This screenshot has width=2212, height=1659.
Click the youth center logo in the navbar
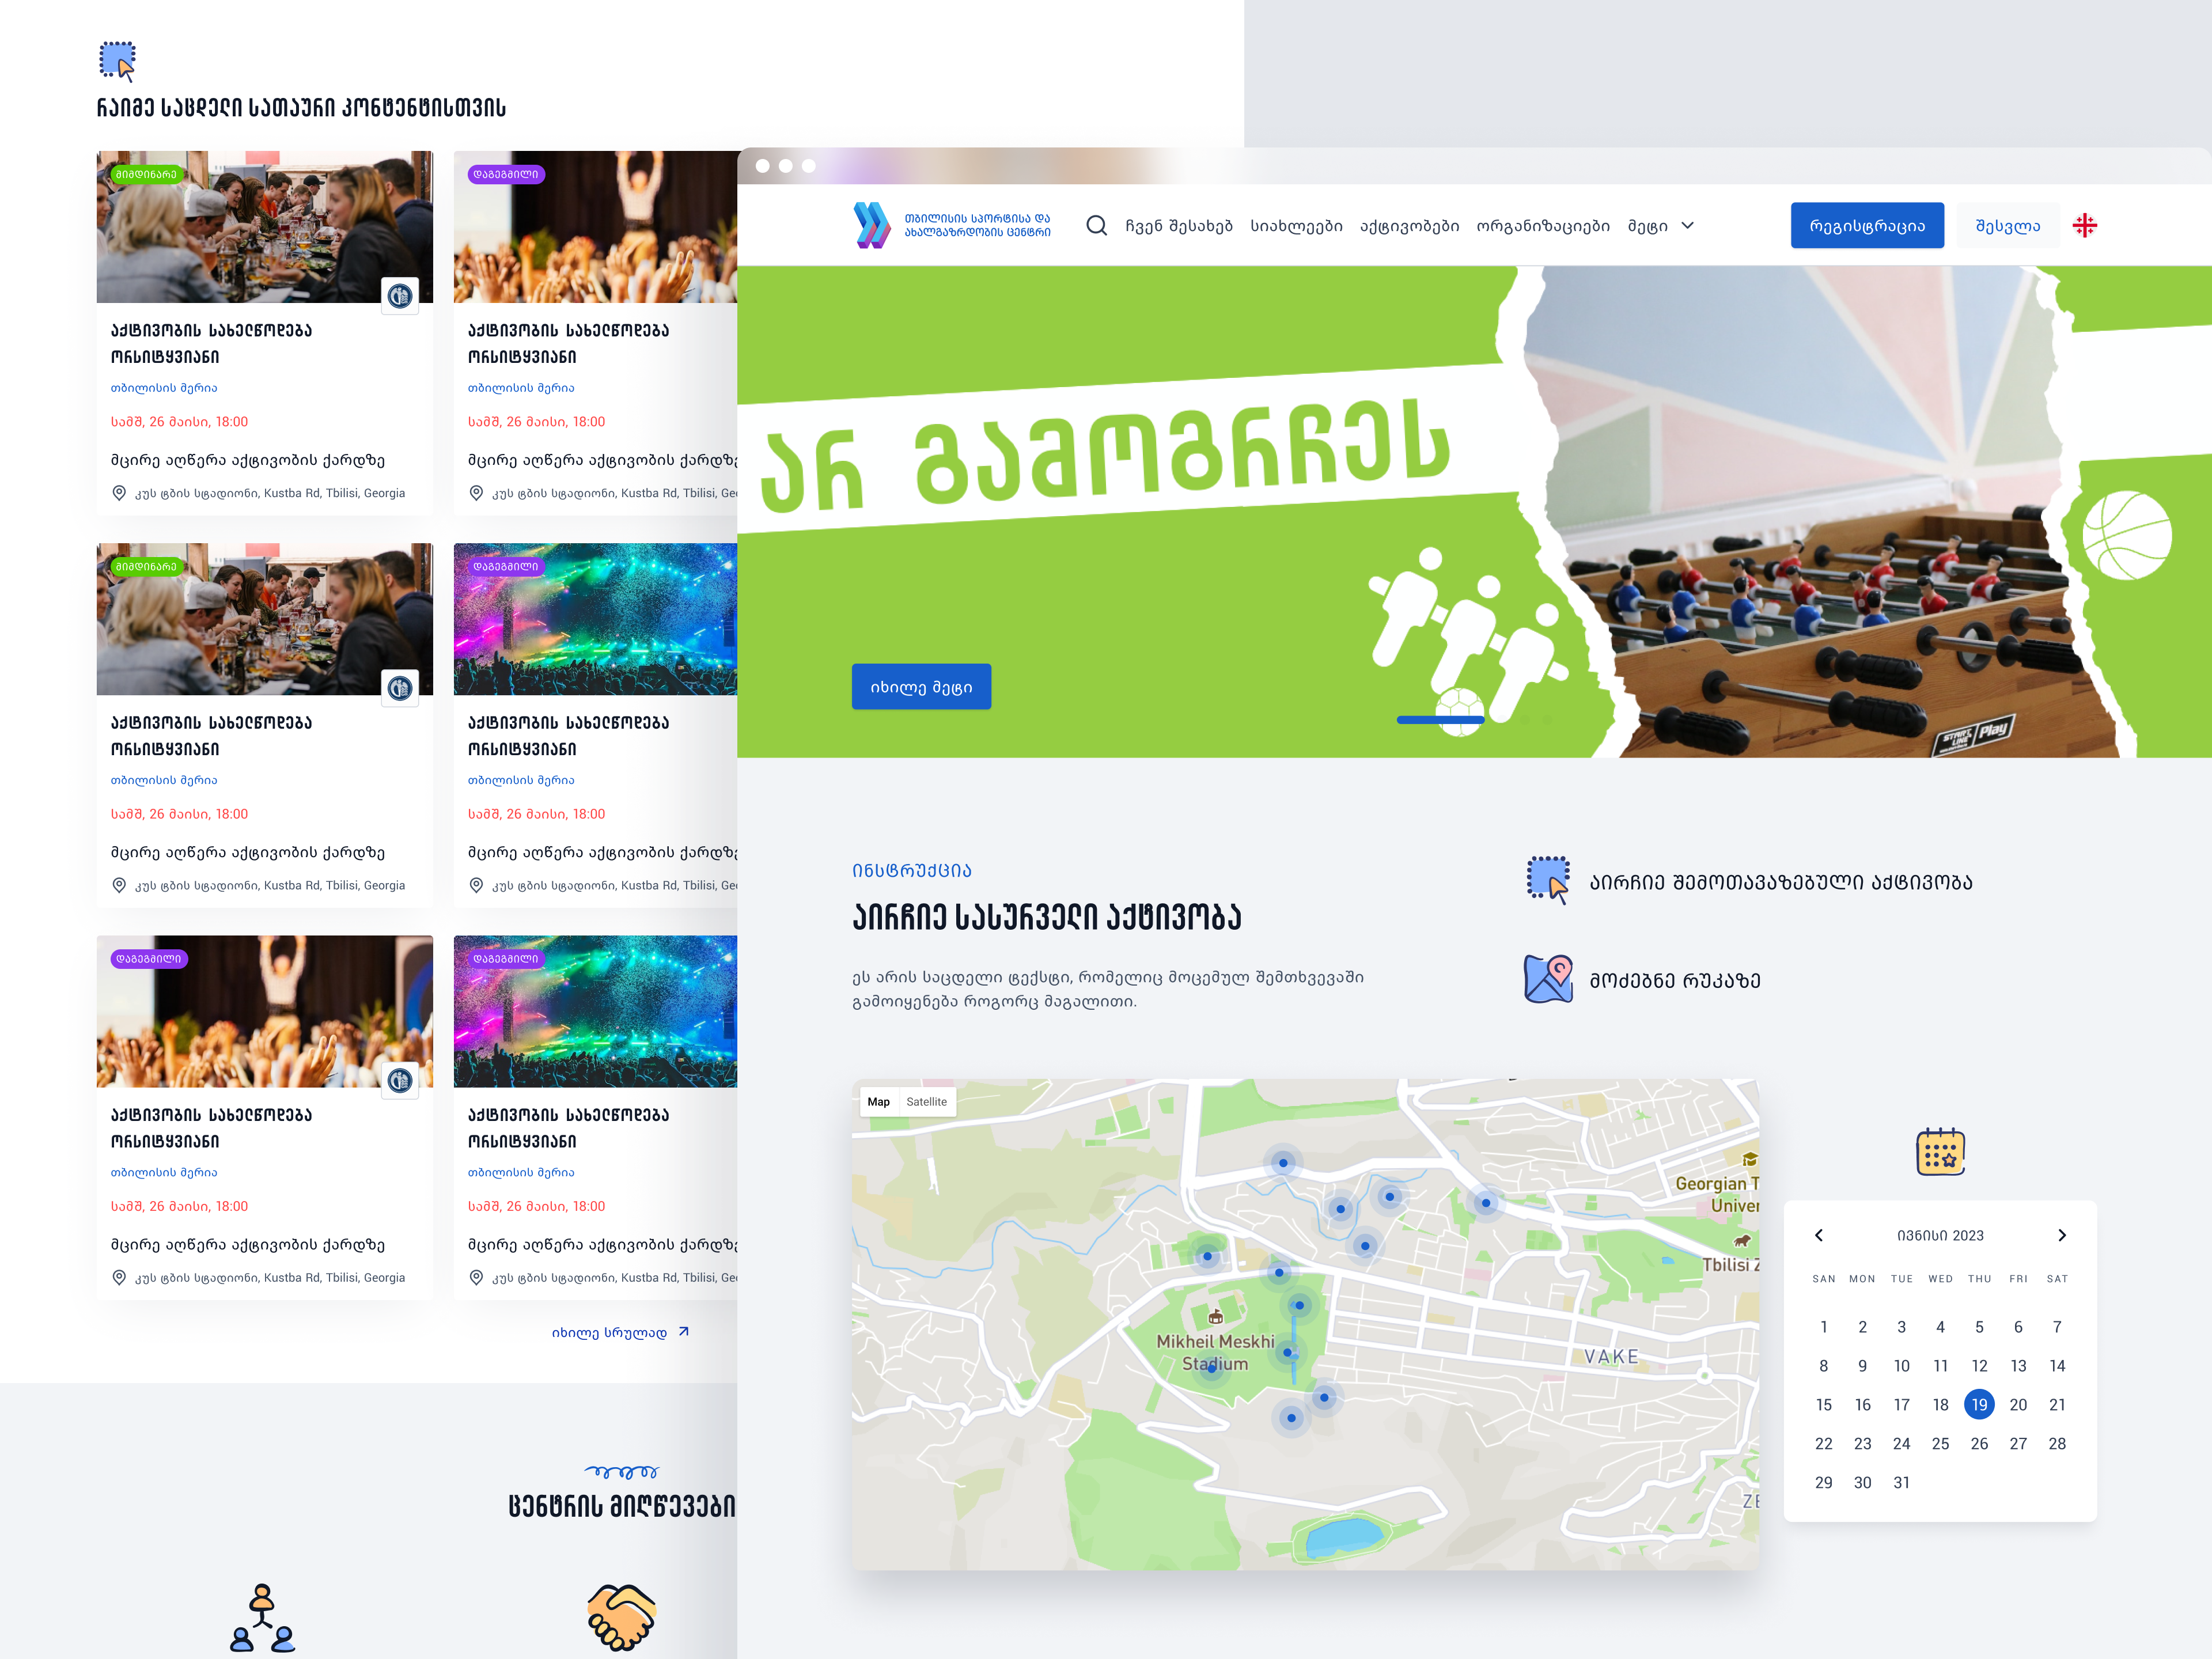point(951,225)
